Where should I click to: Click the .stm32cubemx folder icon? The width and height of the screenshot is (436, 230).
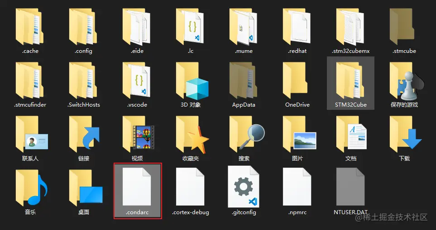(350, 27)
